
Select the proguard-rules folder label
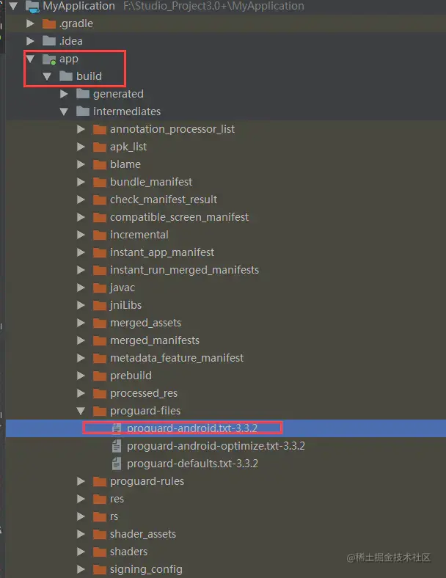pyautogui.click(x=147, y=481)
